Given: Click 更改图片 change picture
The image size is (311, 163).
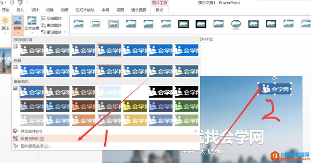Looking at the screenshot, I should [x=51, y=25].
